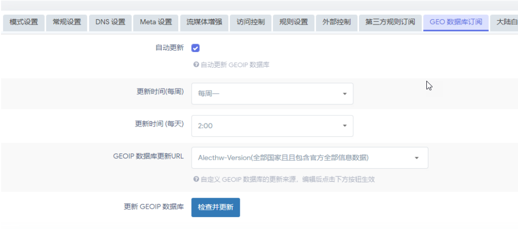This screenshot has width=518, height=229.
Task: Open the 更新时间(每周) dropdown showing 每周一
Action: (272, 94)
